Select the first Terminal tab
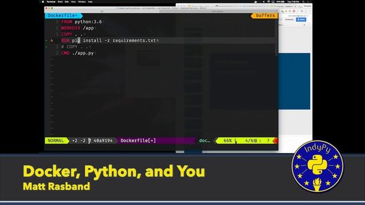This screenshot has width=365, height=205. [102, 11]
